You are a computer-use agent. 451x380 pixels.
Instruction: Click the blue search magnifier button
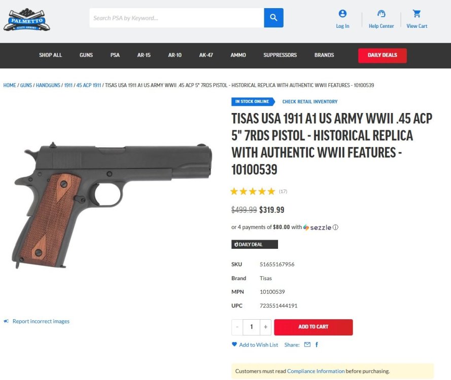point(273,18)
